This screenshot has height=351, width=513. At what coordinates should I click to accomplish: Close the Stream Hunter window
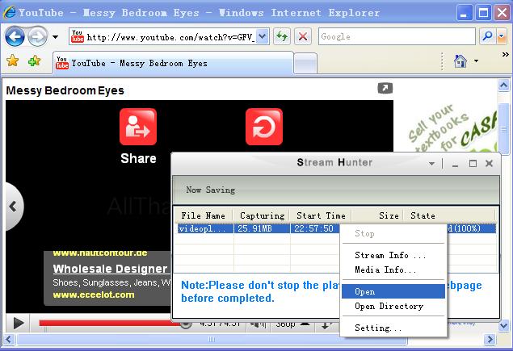(x=489, y=164)
